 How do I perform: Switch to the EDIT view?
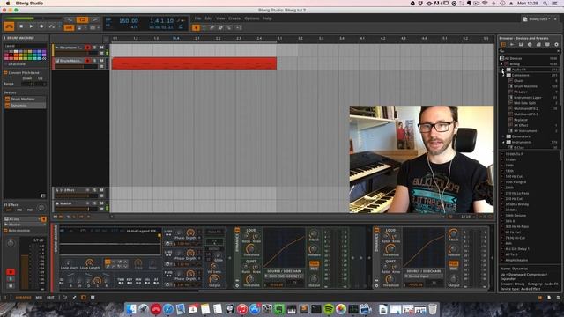pos(50,298)
